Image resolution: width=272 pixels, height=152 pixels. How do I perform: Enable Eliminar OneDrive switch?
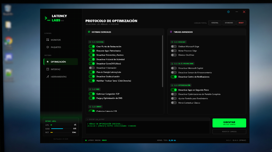point(174,55)
